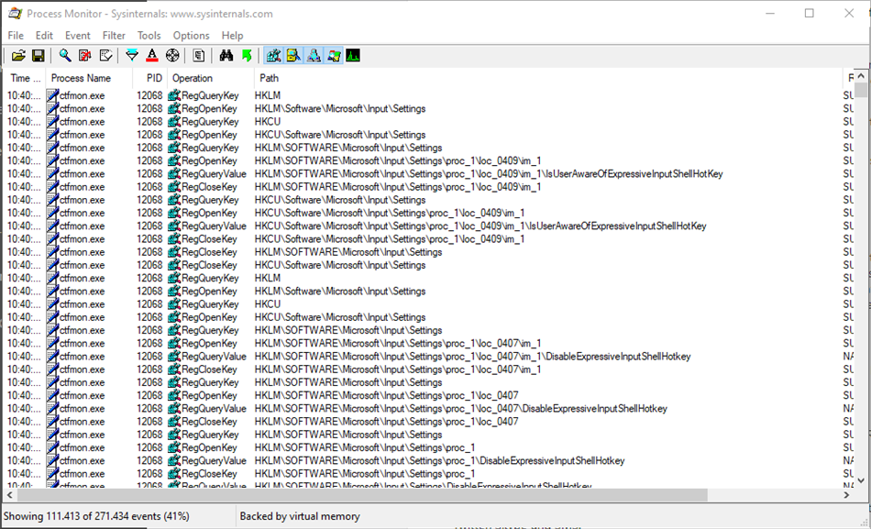Viewport: 871px width, 529px height.
Task: Open Highlight dialog via red A icon
Action: click(x=151, y=56)
